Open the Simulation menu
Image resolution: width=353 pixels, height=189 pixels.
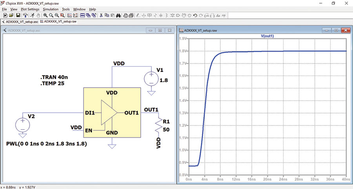pyautogui.click(x=51, y=9)
